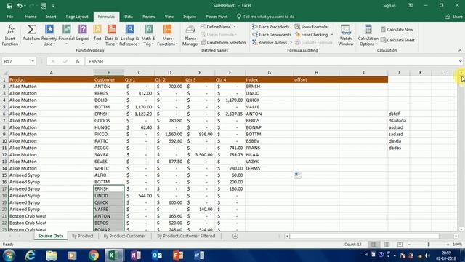
Task: Switch to the Page Layout tab
Action: [x=77, y=17]
